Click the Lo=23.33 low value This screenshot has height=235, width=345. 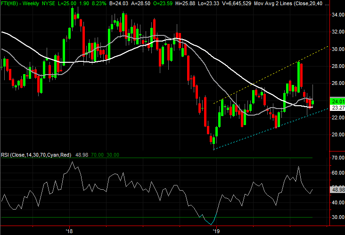coord(208,3)
